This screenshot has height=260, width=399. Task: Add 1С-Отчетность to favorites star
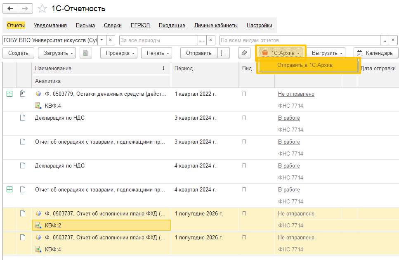[x=42, y=9]
